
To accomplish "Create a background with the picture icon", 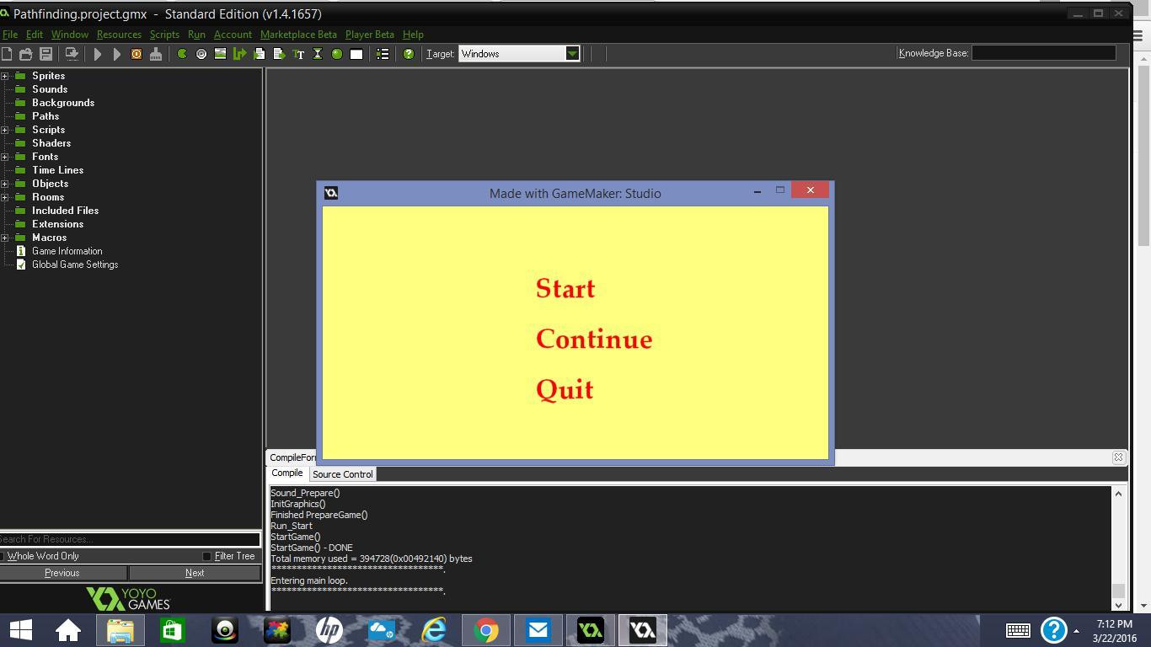I will tap(221, 54).
